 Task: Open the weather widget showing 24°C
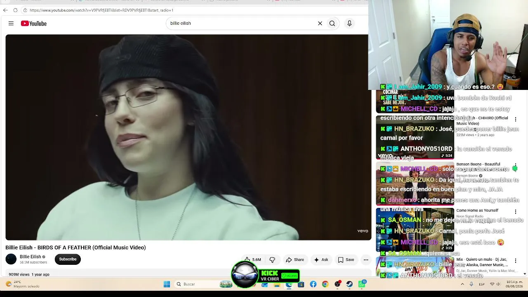click(23, 284)
